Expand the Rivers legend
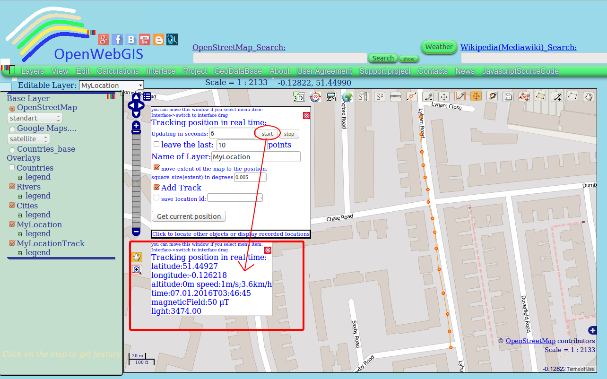Image resolution: width=607 pixels, height=379 pixels. click(x=20, y=197)
